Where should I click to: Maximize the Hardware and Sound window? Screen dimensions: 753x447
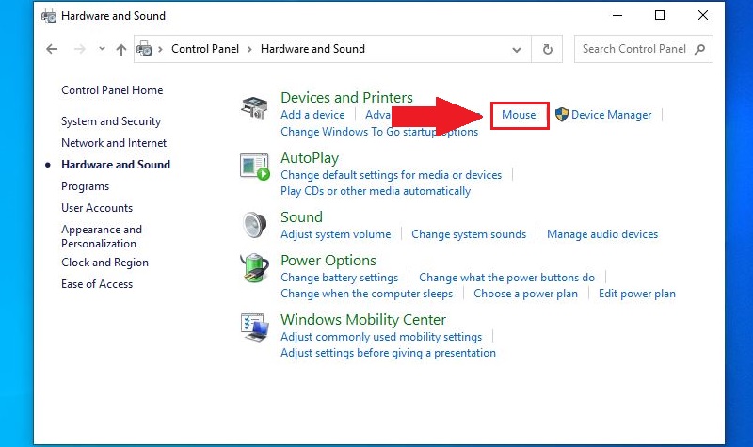point(660,16)
